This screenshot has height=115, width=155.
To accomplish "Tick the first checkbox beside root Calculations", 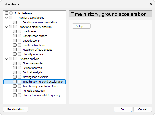I will pyautogui.click(x=7, y=13).
